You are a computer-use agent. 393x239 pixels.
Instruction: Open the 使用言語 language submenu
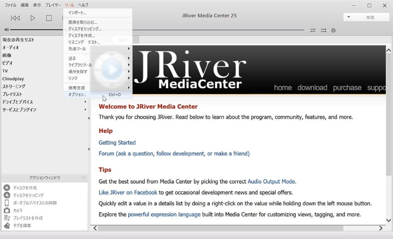click(98, 88)
